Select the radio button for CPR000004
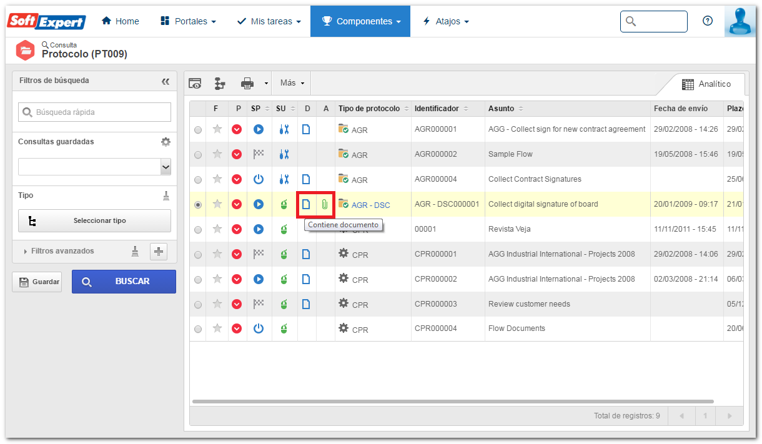 [198, 329]
